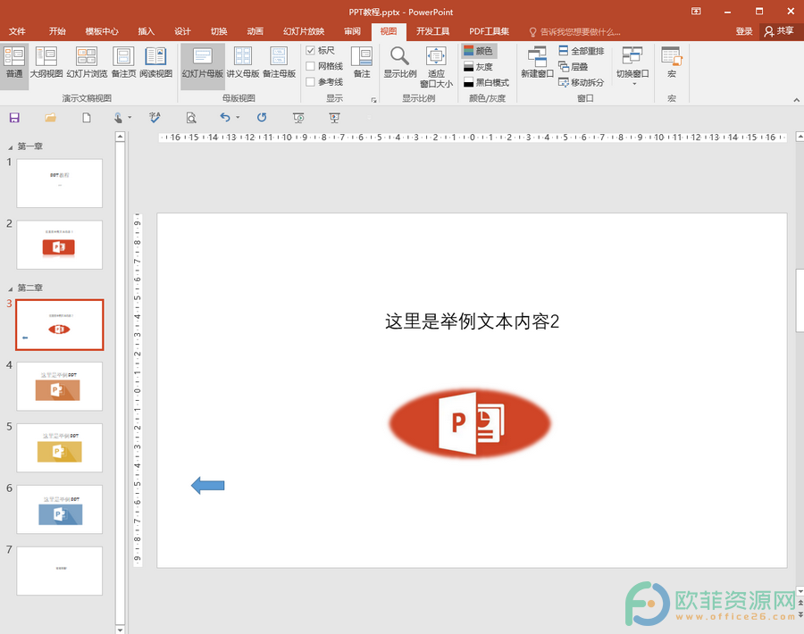
Task: Open 讲义母版 handout master
Action: [x=242, y=63]
